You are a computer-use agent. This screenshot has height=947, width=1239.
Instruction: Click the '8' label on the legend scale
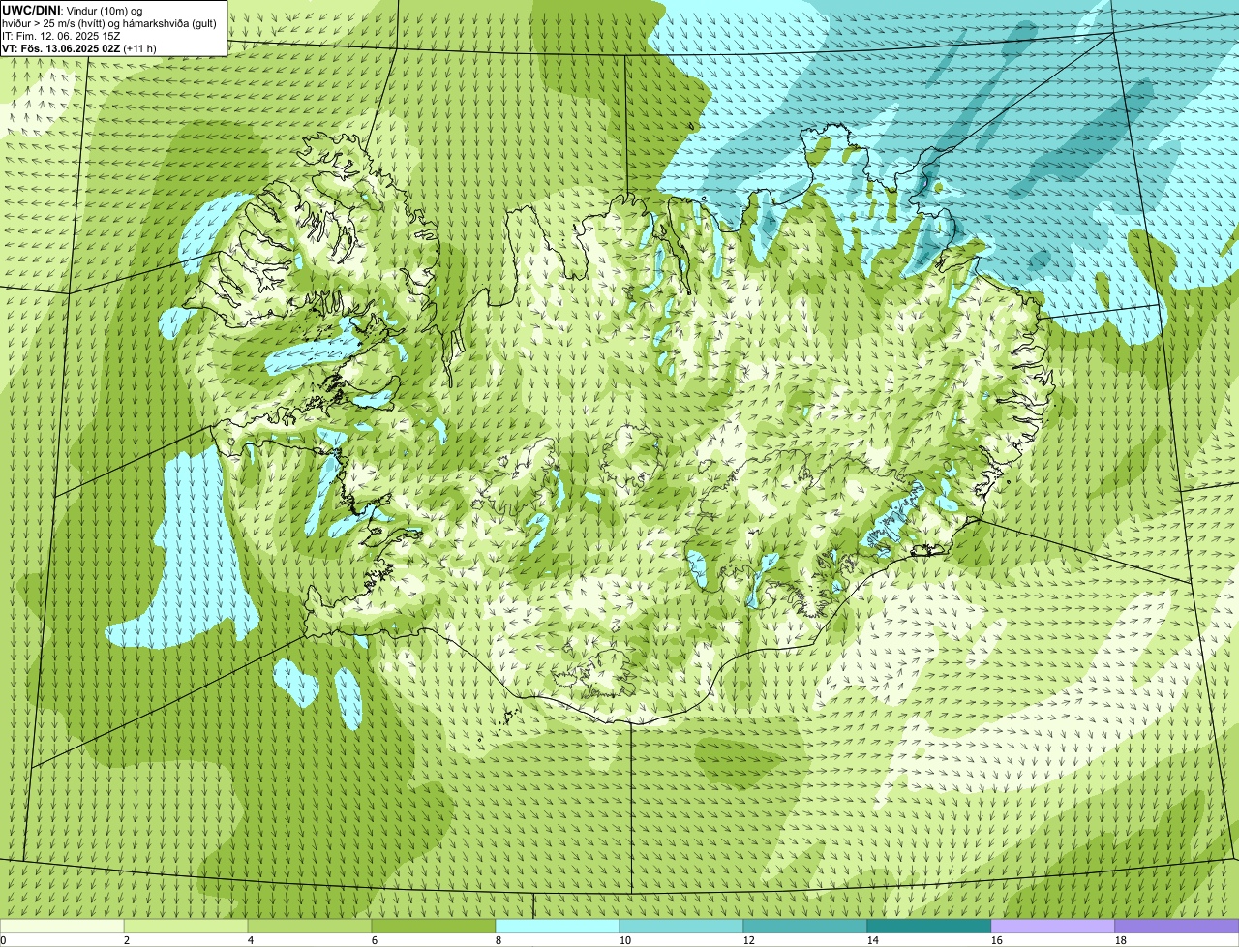point(499,940)
